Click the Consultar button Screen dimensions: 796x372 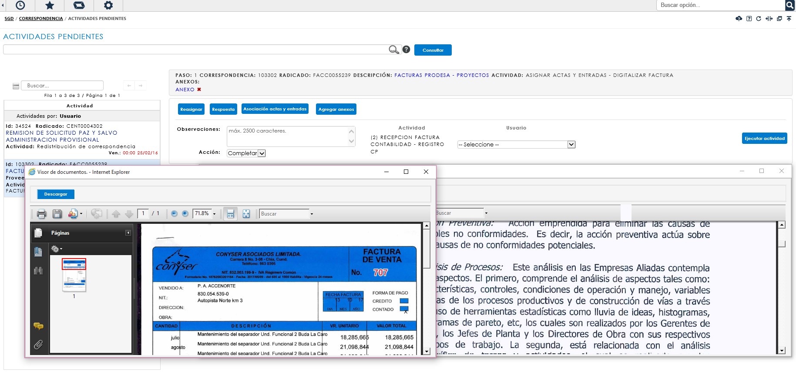tap(433, 50)
